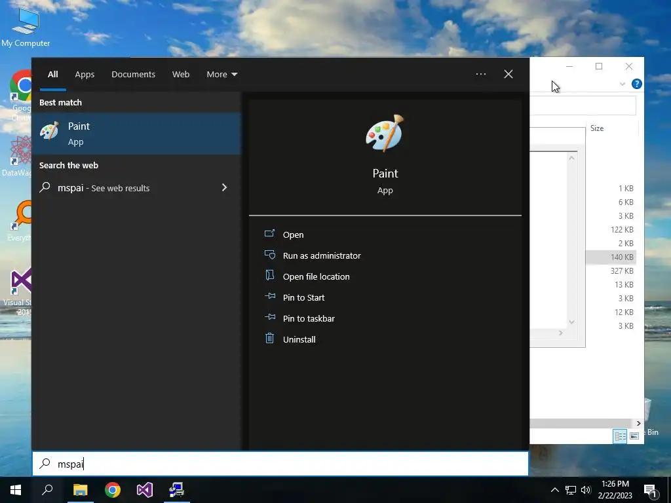Click the Size column header in Explorer
The width and height of the screenshot is (671, 503).
click(597, 128)
